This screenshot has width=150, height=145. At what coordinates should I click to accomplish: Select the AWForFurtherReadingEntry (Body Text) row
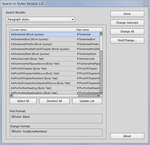[55, 92]
